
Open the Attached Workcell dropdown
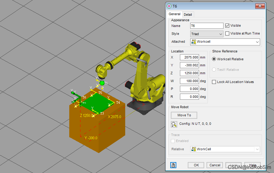click(x=225, y=42)
